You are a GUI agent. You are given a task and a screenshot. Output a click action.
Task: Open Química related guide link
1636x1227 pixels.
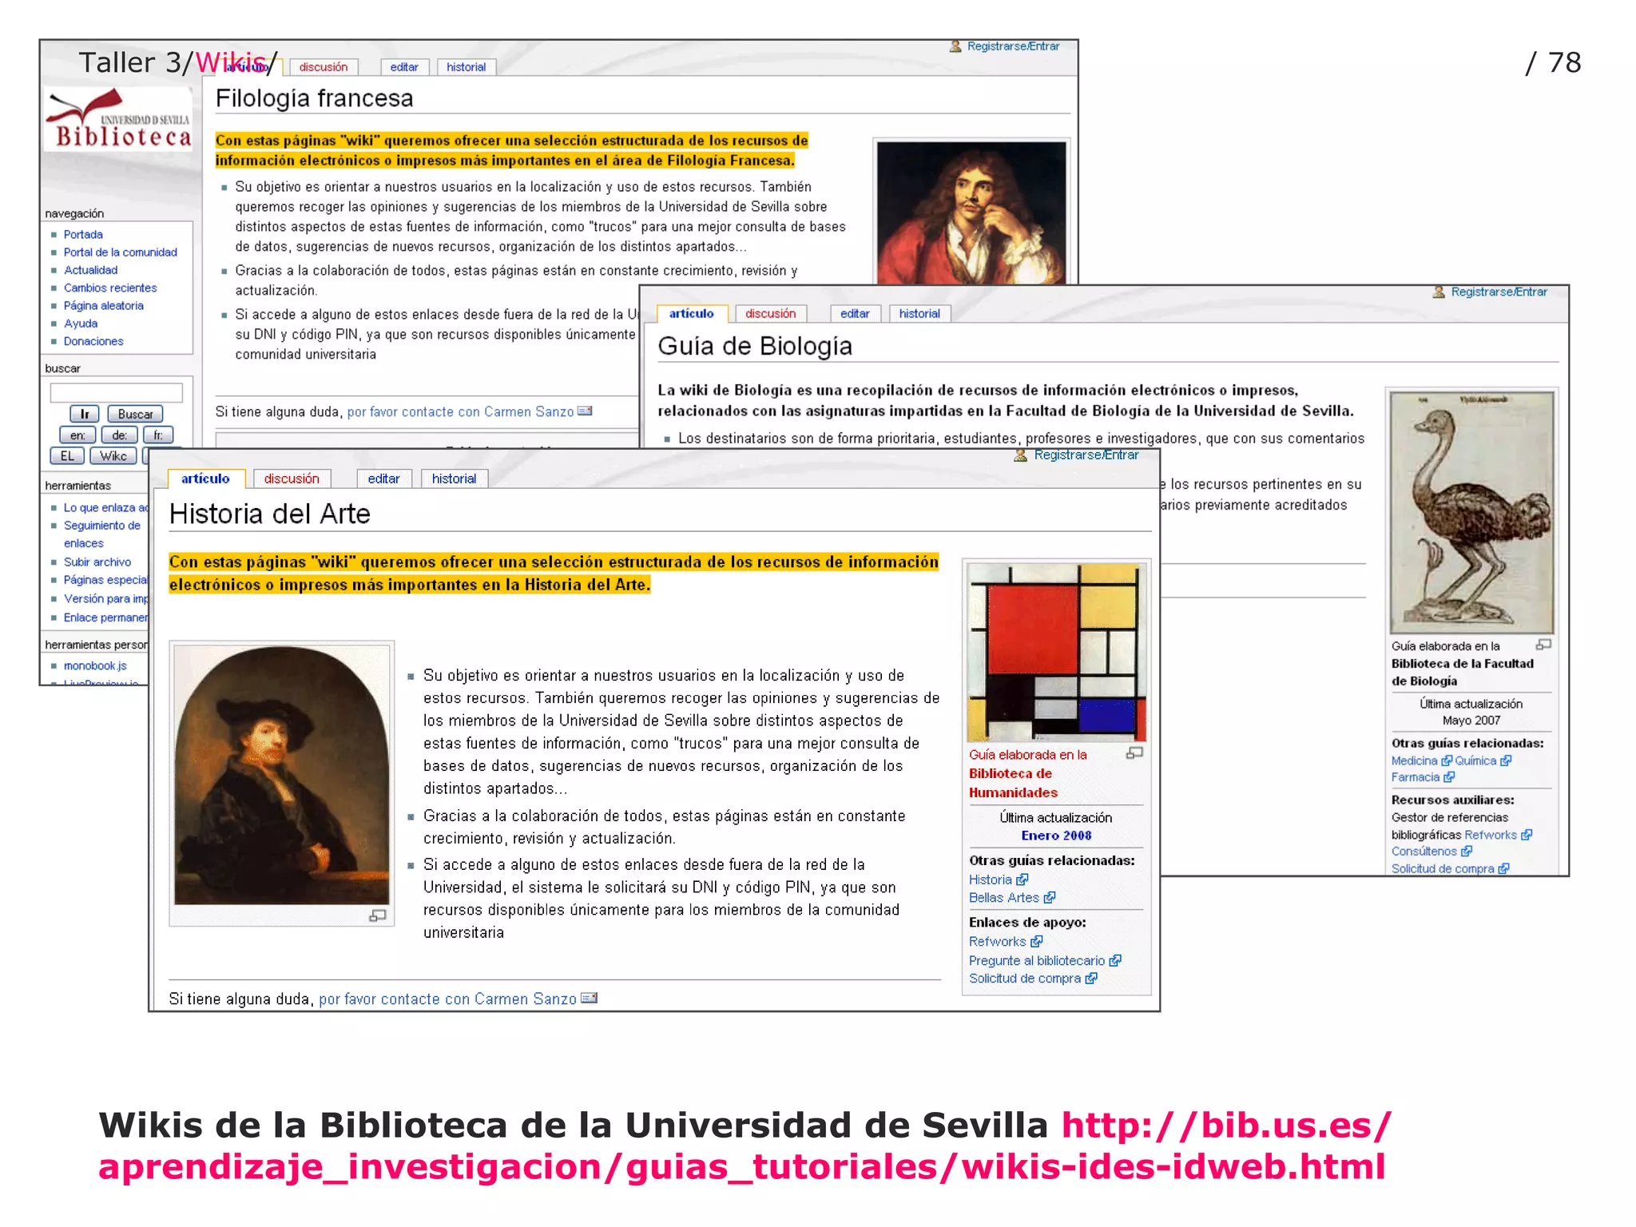pos(1475,760)
